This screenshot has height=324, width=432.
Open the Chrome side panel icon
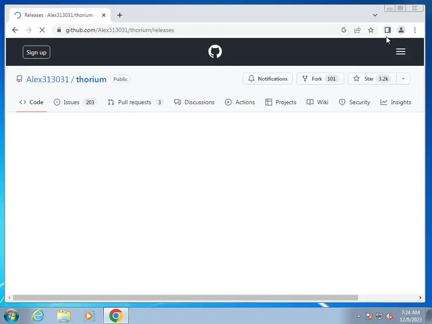[x=388, y=30]
